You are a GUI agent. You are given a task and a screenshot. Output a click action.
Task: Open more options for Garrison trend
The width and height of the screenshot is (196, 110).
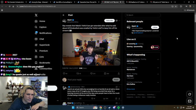point(158,74)
